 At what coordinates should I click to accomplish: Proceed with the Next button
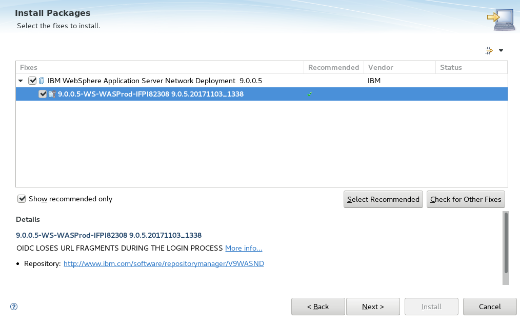(373, 307)
